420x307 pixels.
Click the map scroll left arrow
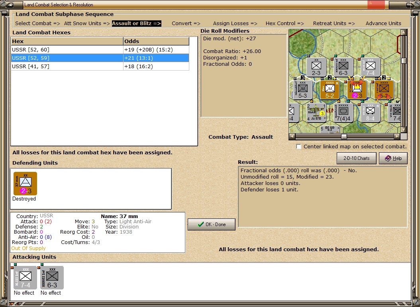tap(292, 137)
